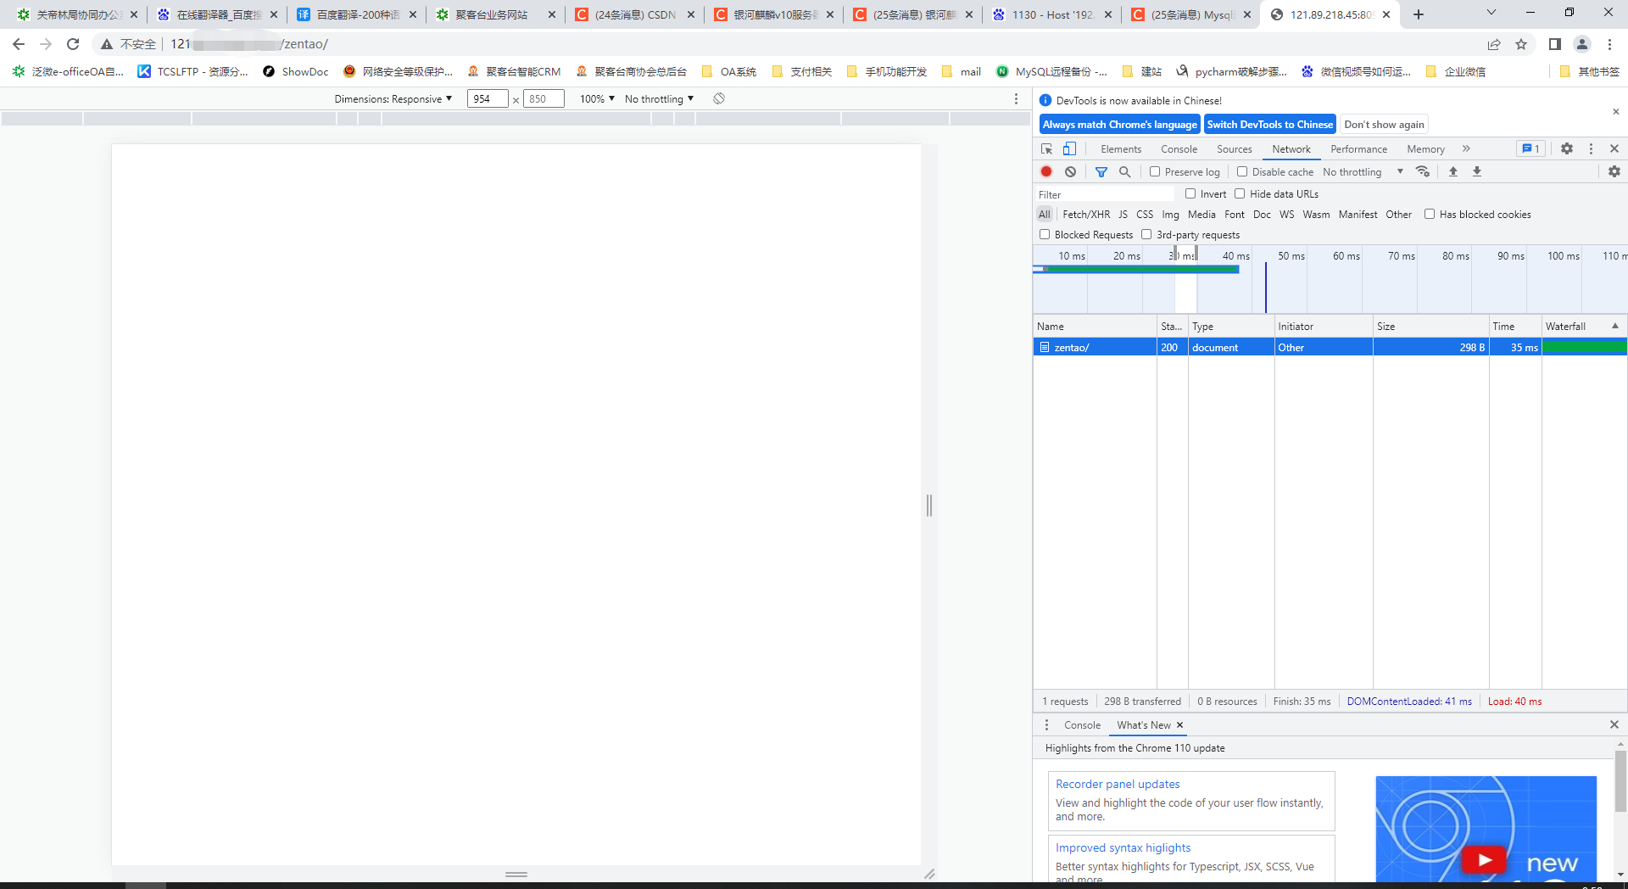1628x889 pixels.
Task: Click the rotate device icon
Action: pyautogui.click(x=719, y=99)
